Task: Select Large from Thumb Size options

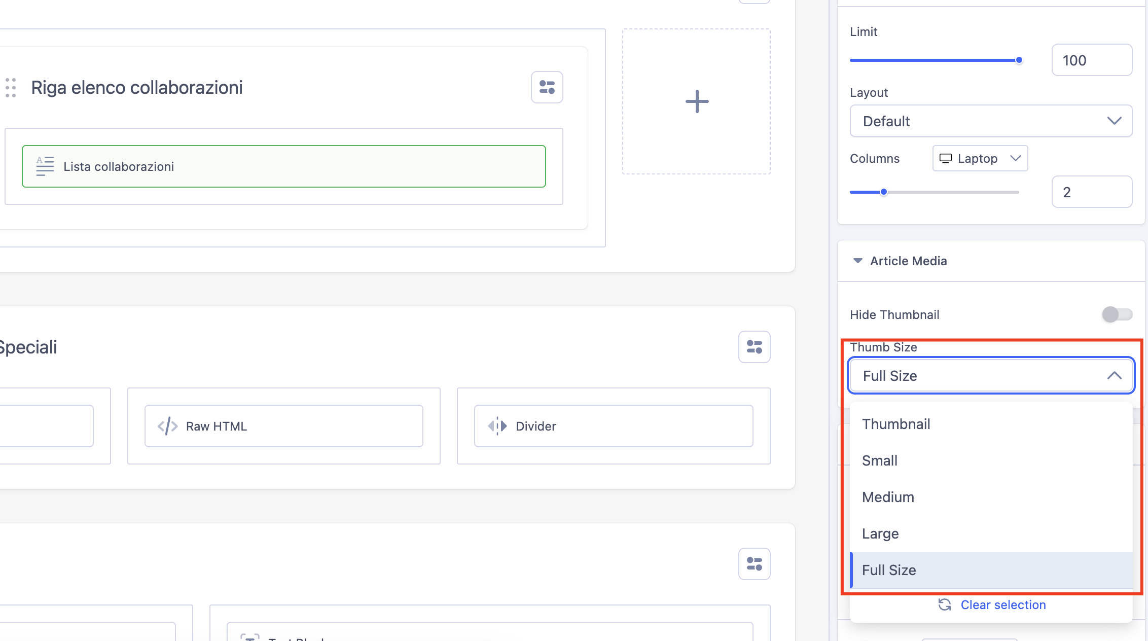Action: pos(881,534)
